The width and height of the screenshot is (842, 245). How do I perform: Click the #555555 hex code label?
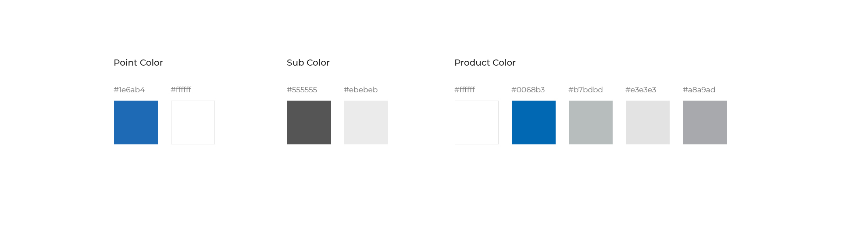tap(302, 90)
